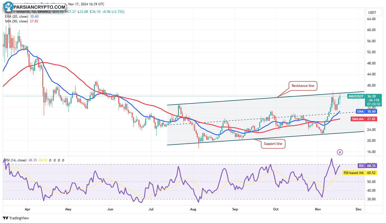Click the Jun label on time axis
Image resolution: width=386 pixels, height=223 pixels.
click(110, 209)
